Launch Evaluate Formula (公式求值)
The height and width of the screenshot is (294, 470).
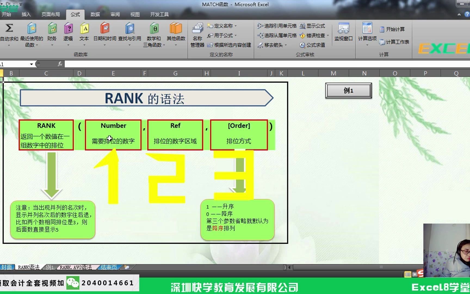click(313, 45)
